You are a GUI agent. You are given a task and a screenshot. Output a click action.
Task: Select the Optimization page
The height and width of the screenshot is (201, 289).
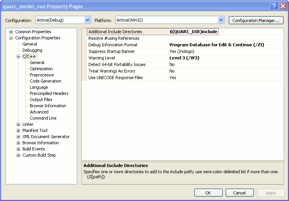pos(41,69)
